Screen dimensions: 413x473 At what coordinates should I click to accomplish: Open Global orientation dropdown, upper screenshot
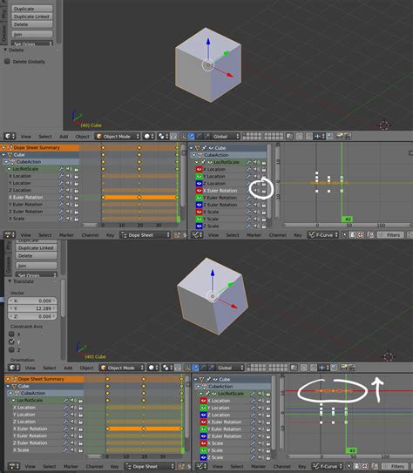[x=226, y=137]
